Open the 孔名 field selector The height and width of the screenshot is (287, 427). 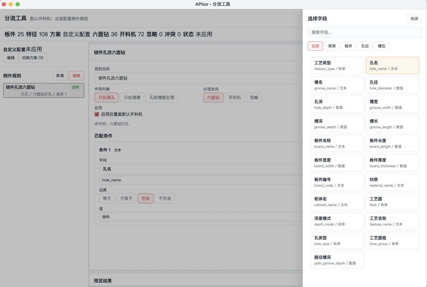coord(201,169)
